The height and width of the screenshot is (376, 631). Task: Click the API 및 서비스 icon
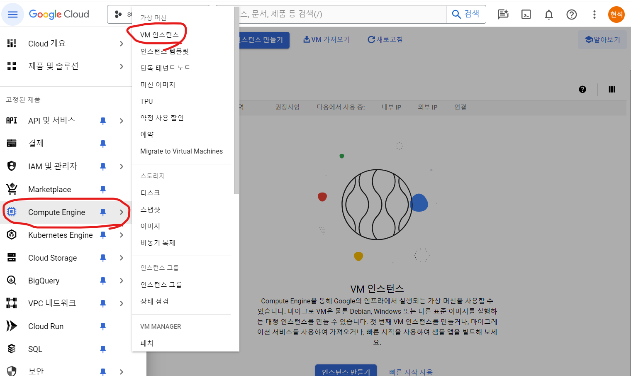(12, 120)
